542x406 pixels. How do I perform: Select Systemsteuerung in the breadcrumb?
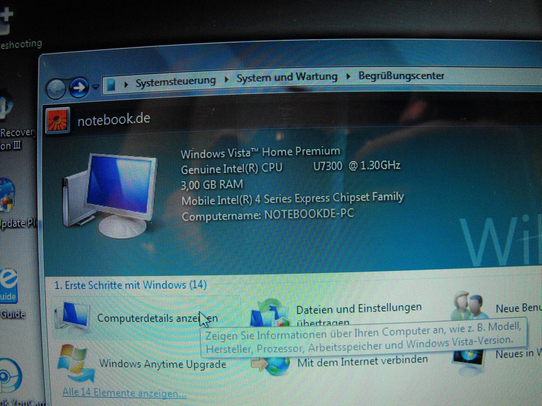[x=176, y=81]
